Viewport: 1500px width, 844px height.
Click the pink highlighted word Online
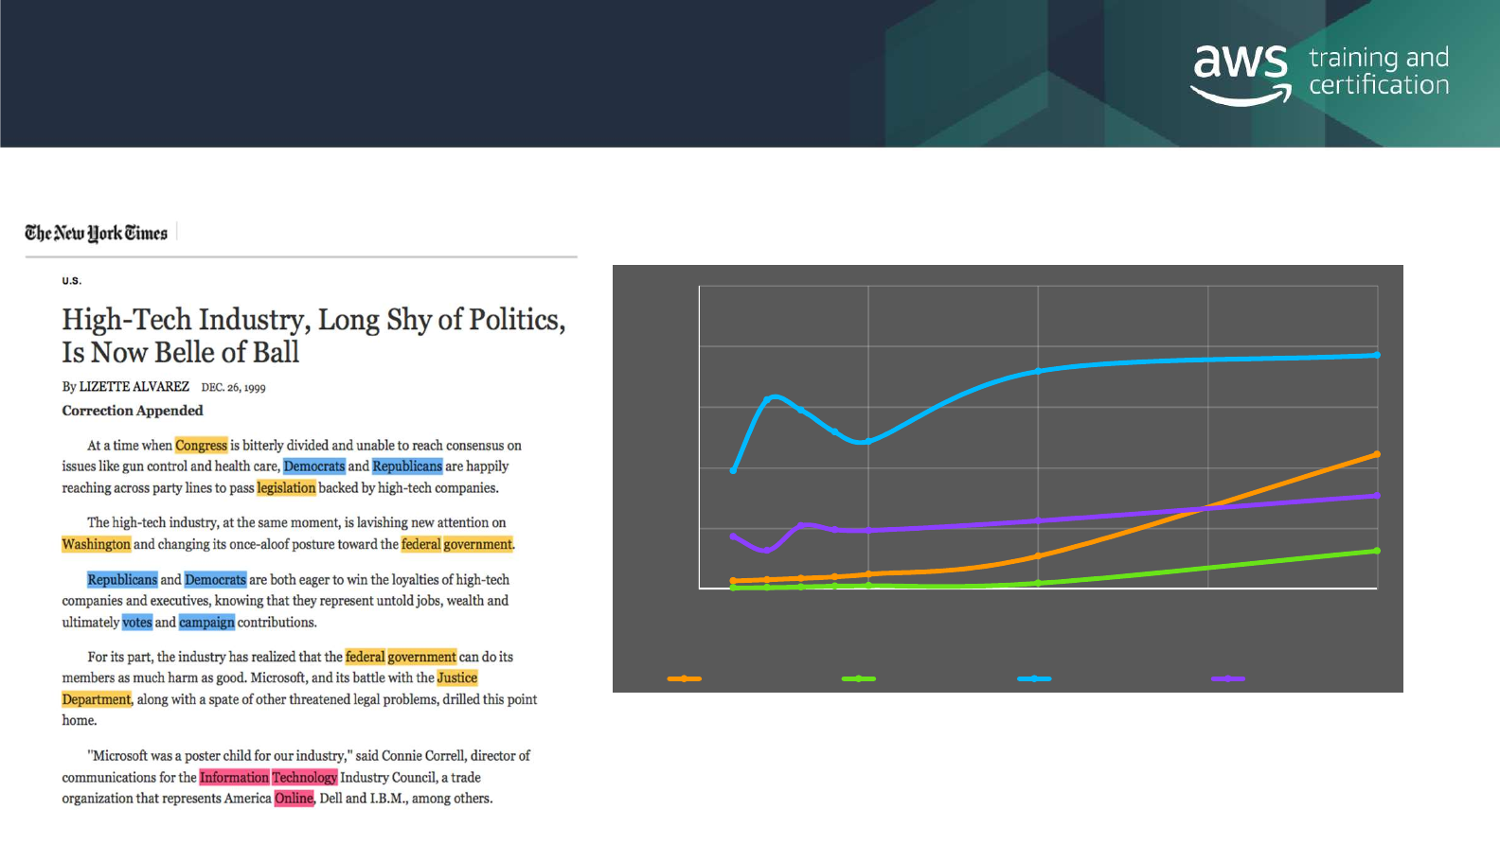click(x=294, y=799)
